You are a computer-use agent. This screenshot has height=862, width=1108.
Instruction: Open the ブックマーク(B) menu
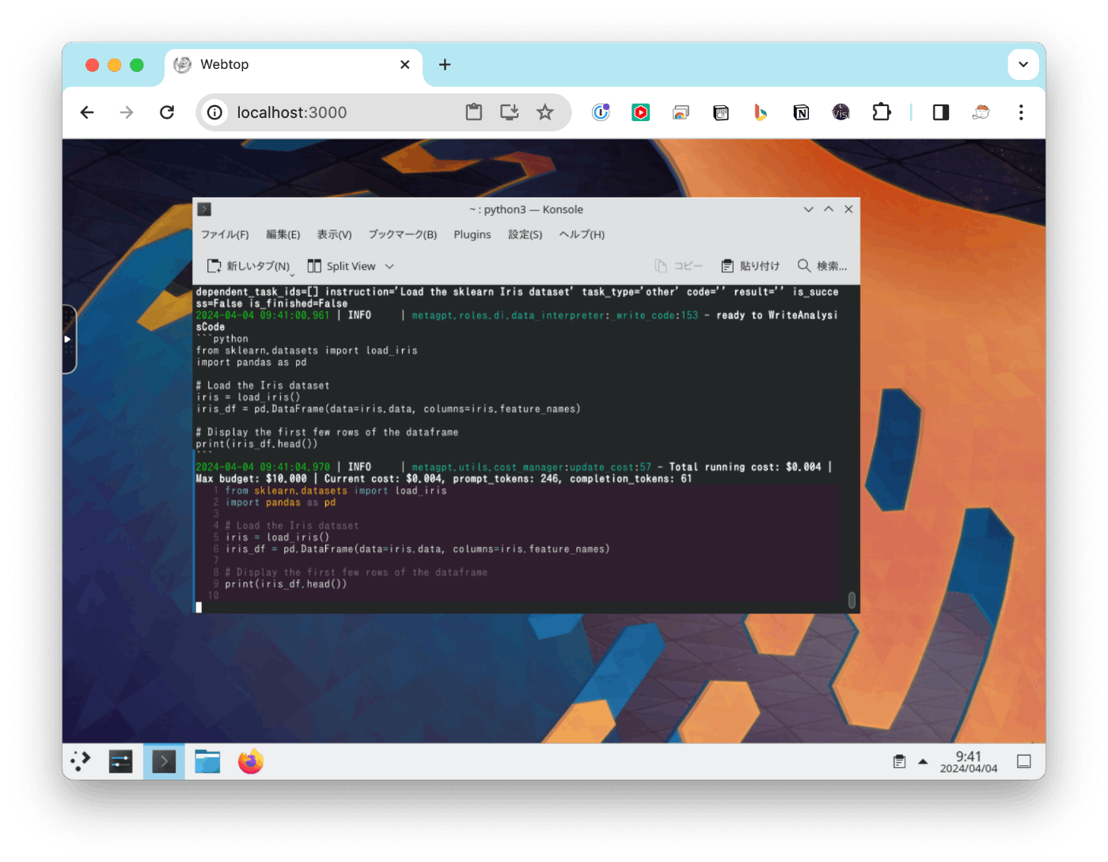point(403,235)
